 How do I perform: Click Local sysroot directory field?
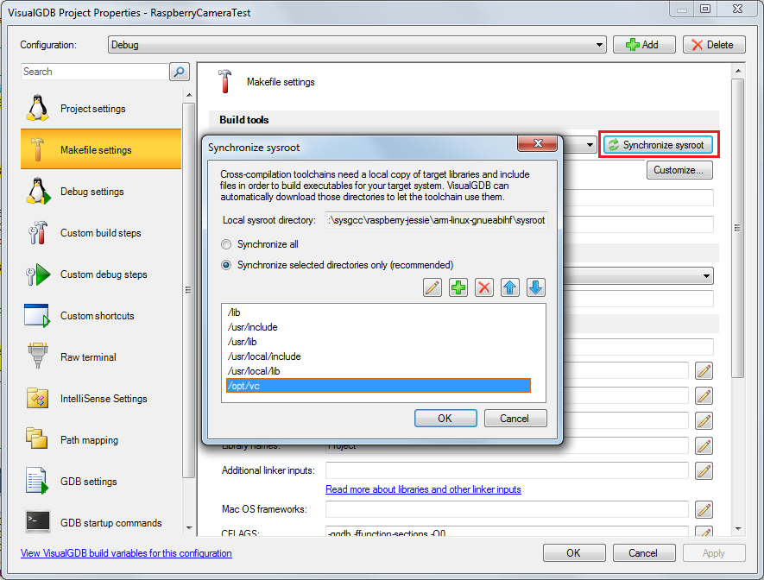436,220
